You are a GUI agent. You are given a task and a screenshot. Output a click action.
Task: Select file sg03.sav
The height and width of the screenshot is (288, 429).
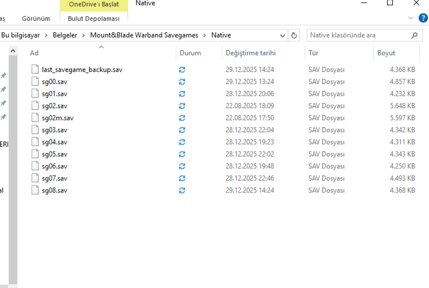(55, 130)
